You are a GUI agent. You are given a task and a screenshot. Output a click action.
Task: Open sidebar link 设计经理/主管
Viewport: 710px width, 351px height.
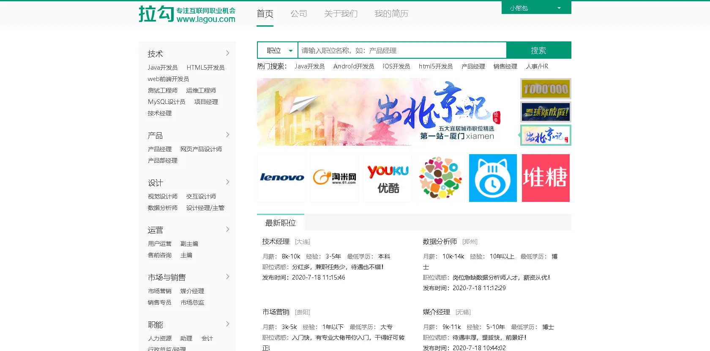pyautogui.click(x=205, y=208)
